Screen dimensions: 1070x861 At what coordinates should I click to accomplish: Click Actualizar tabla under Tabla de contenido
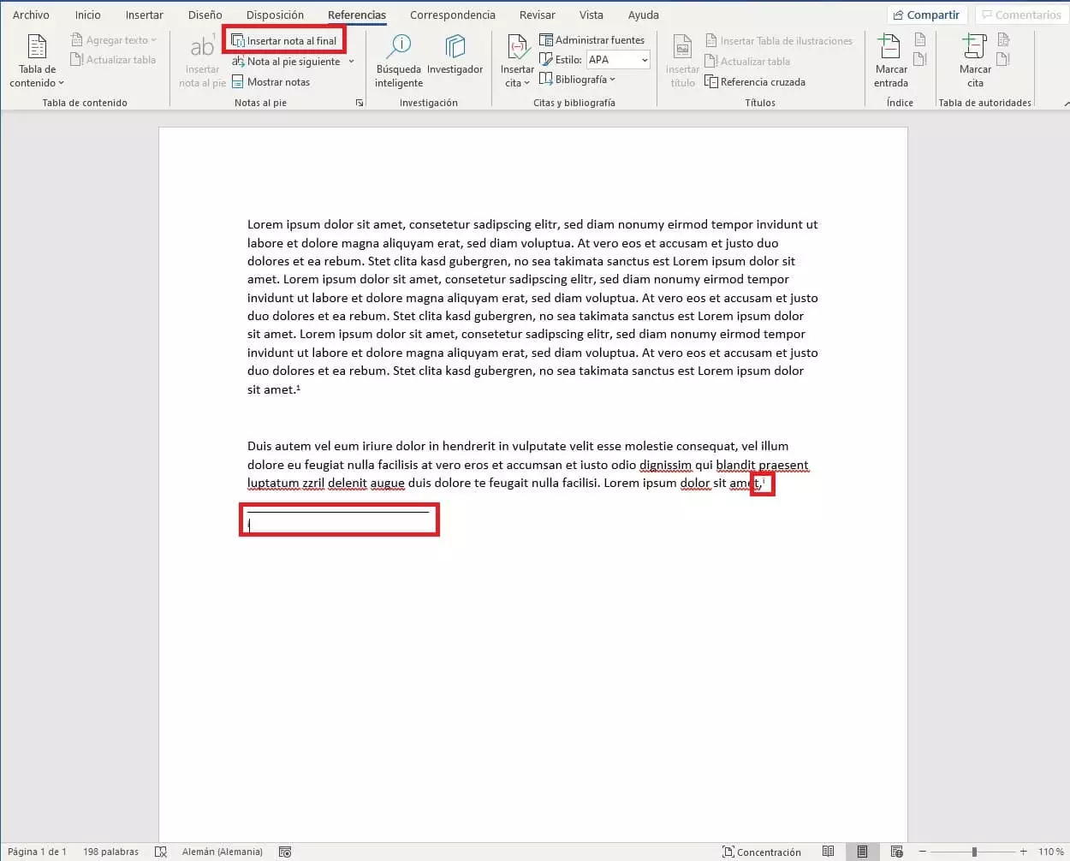click(x=114, y=60)
